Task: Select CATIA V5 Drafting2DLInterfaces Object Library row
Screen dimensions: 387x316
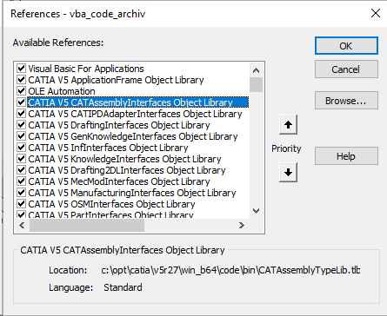Action: click(x=127, y=170)
